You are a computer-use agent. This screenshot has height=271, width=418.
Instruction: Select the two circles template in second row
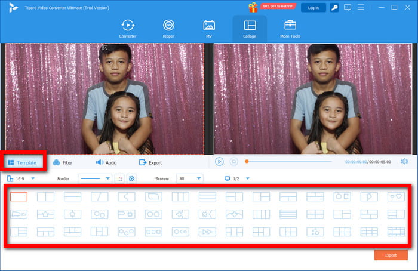click(x=153, y=214)
